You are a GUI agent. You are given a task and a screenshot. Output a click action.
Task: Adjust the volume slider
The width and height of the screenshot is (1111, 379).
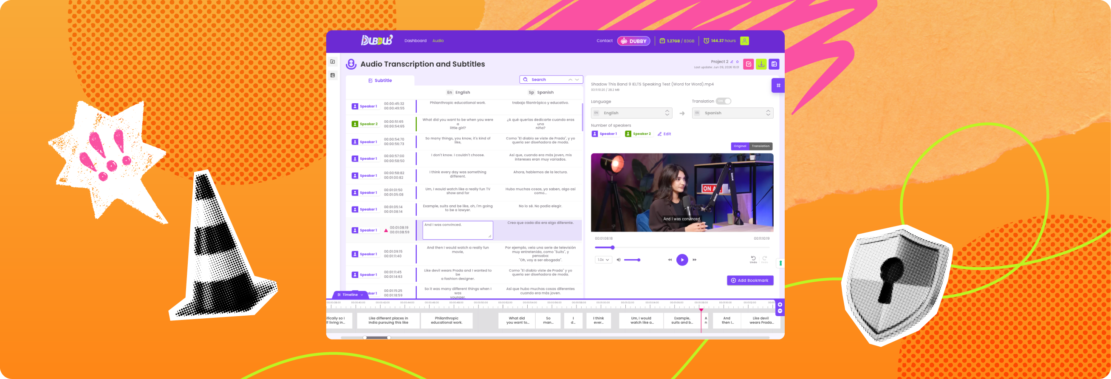tap(632, 260)
